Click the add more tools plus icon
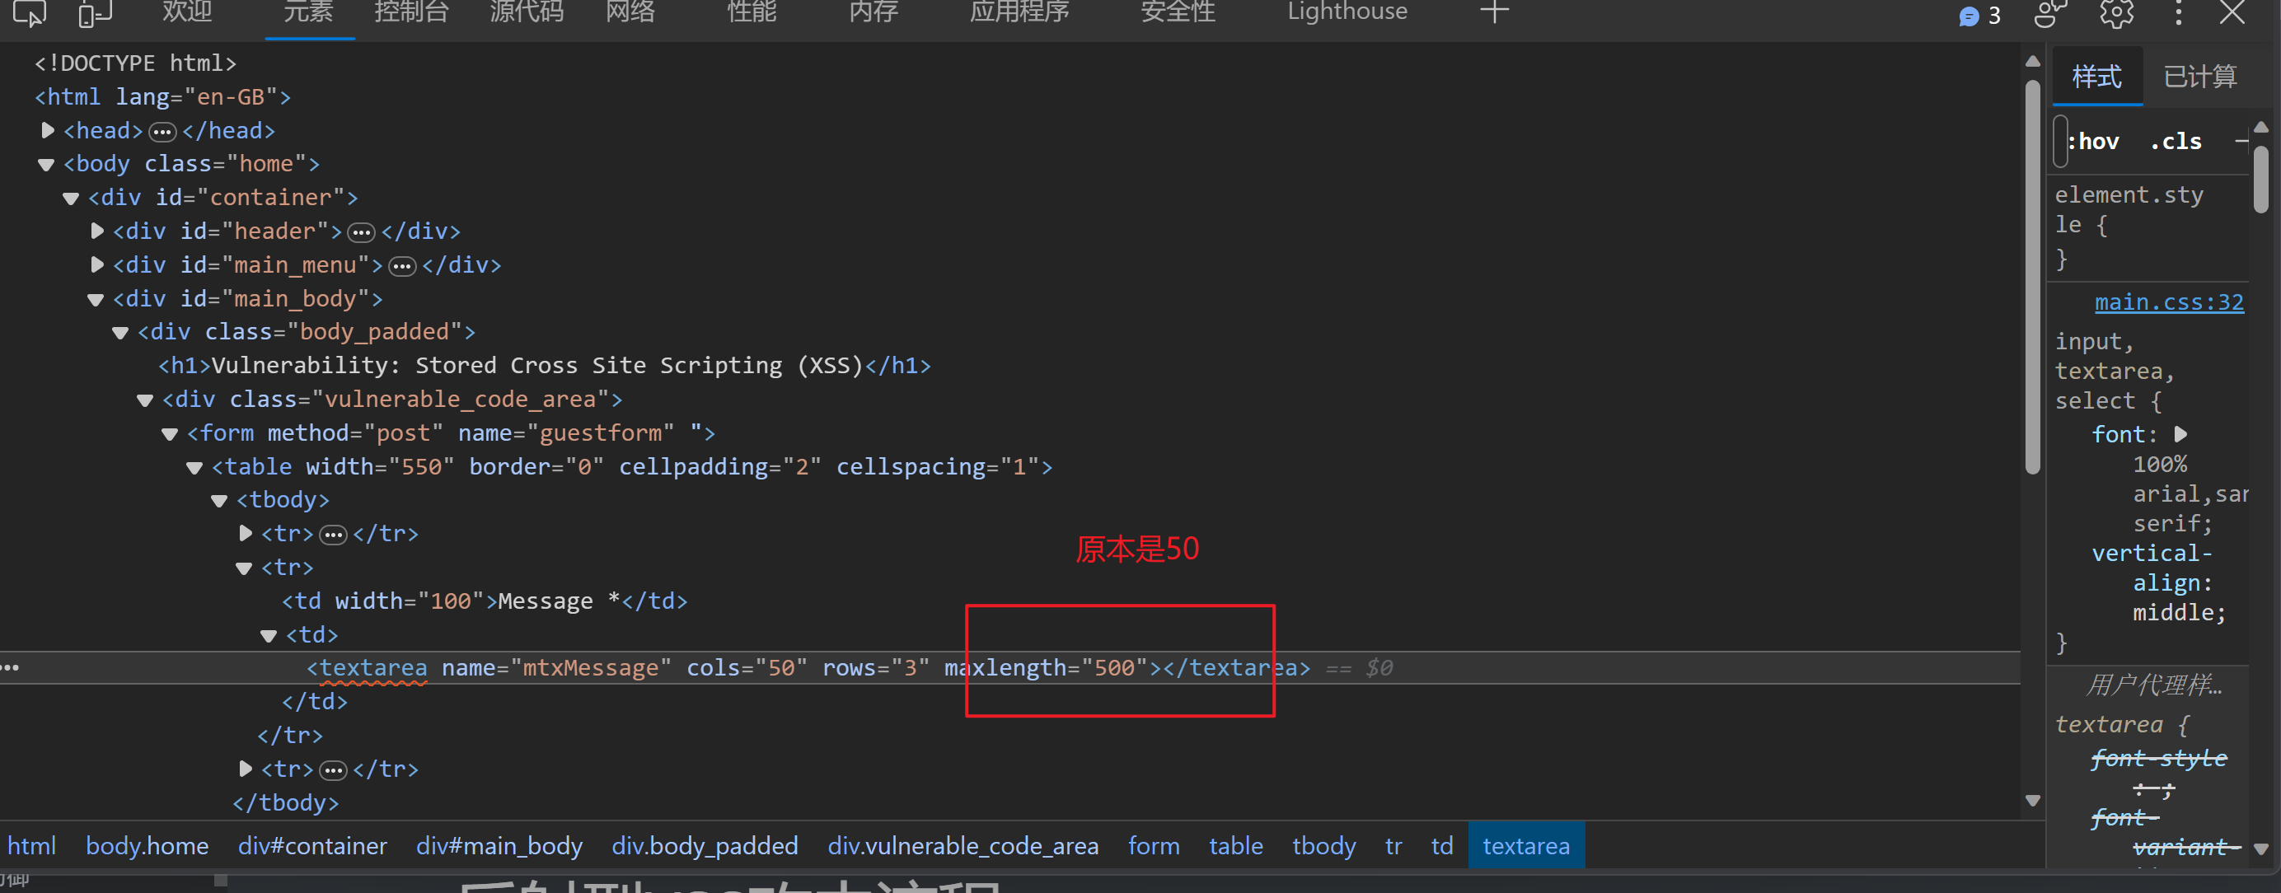Viewport: 2281px width, 893px height. point(1494,12)
